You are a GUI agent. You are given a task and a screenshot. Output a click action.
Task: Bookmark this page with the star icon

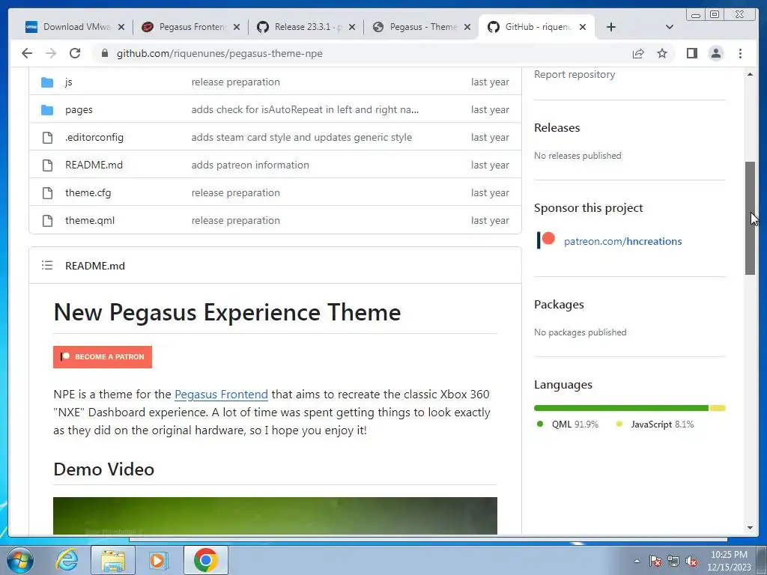(x=662, y=53)
